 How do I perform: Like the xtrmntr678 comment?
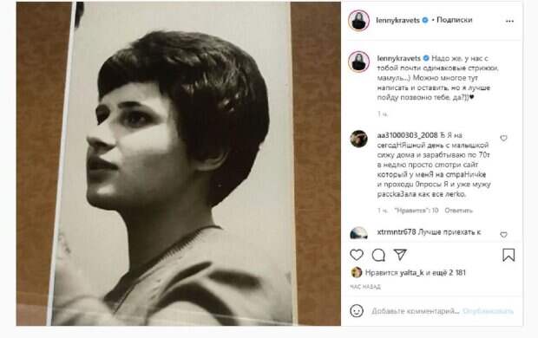coord(503,235)
